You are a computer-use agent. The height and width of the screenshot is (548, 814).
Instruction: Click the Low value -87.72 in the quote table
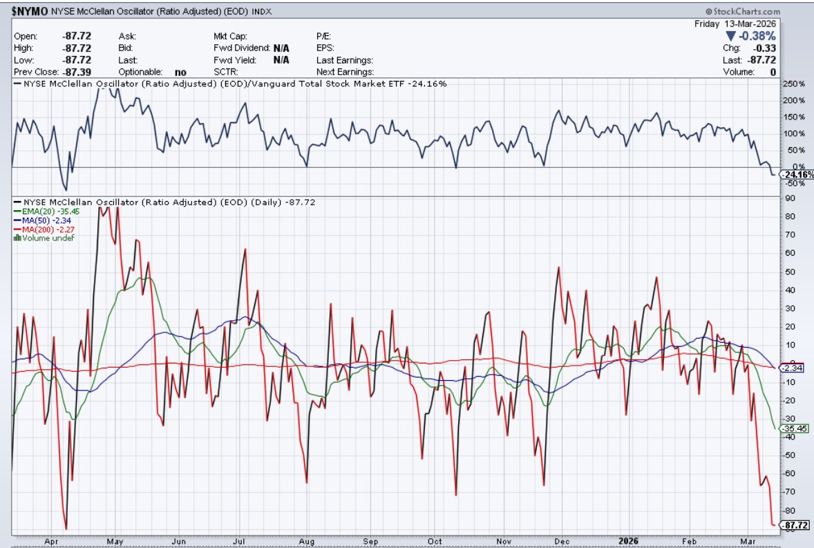pyautogui.click(x=76, y=59)
